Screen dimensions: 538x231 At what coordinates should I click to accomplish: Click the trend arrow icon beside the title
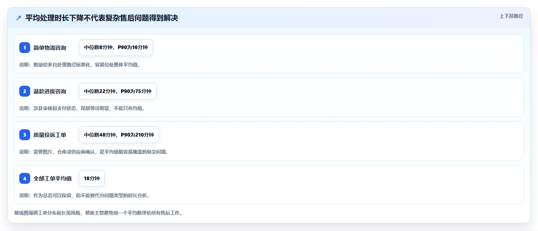[19, 18]
